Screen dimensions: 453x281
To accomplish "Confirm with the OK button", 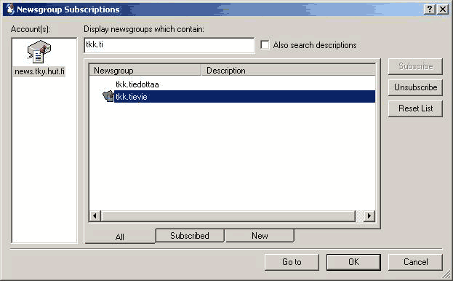I will pos(353,262).
